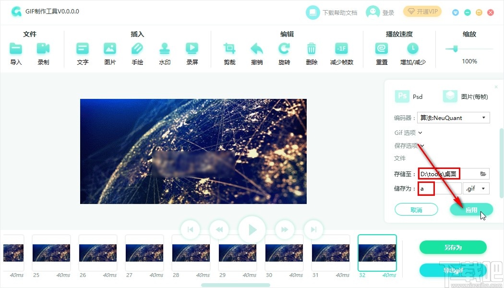Select frame 31 thumbnail
Image resolution: width=504 pixels, height=288 pixels.
[331, 253]
